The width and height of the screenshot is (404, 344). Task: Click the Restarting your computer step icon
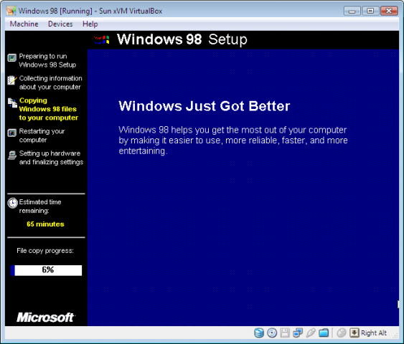point(12,133)
